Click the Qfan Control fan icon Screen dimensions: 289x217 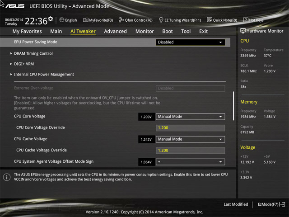(x=121, y=20)
